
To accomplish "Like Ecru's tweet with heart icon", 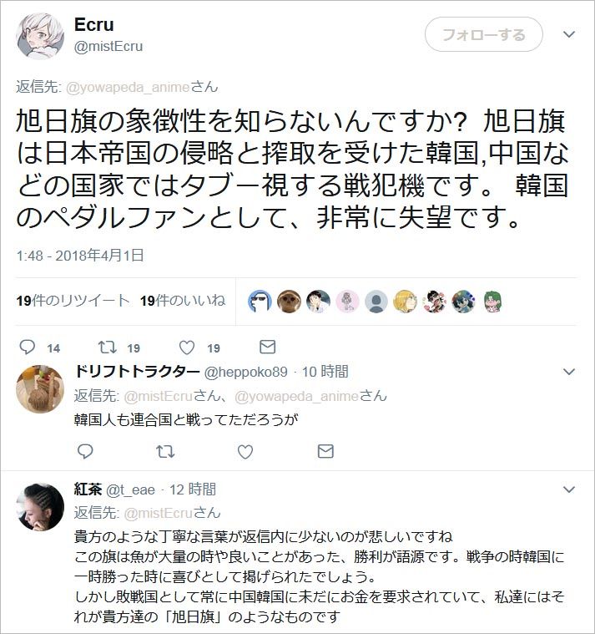I will (x=187, y=347).
